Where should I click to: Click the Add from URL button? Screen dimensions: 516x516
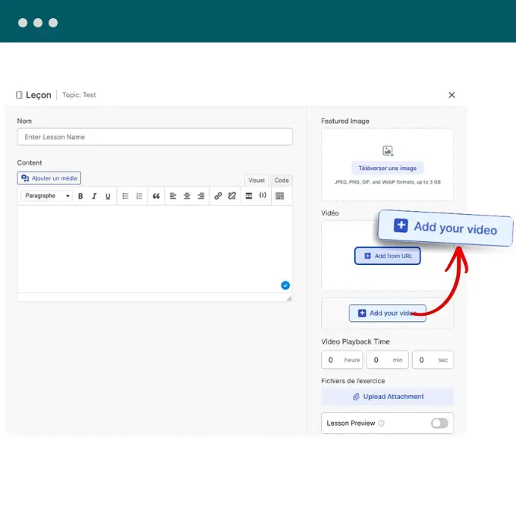point(387,256)
